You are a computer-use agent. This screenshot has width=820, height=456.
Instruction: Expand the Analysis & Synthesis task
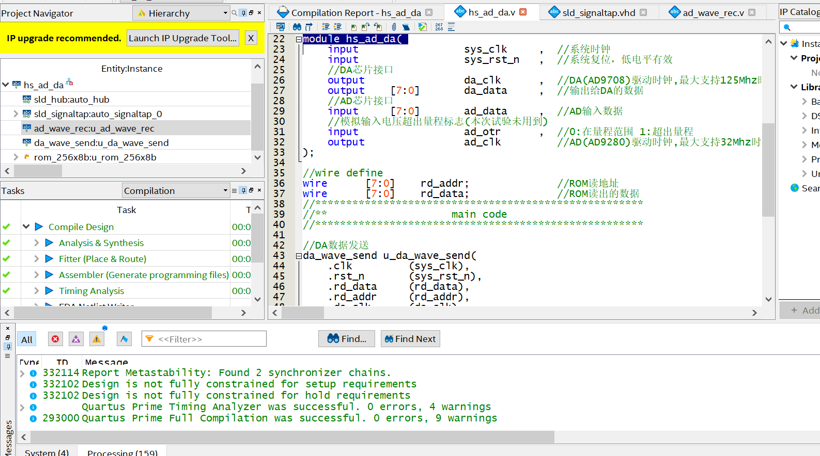[37, 242]
